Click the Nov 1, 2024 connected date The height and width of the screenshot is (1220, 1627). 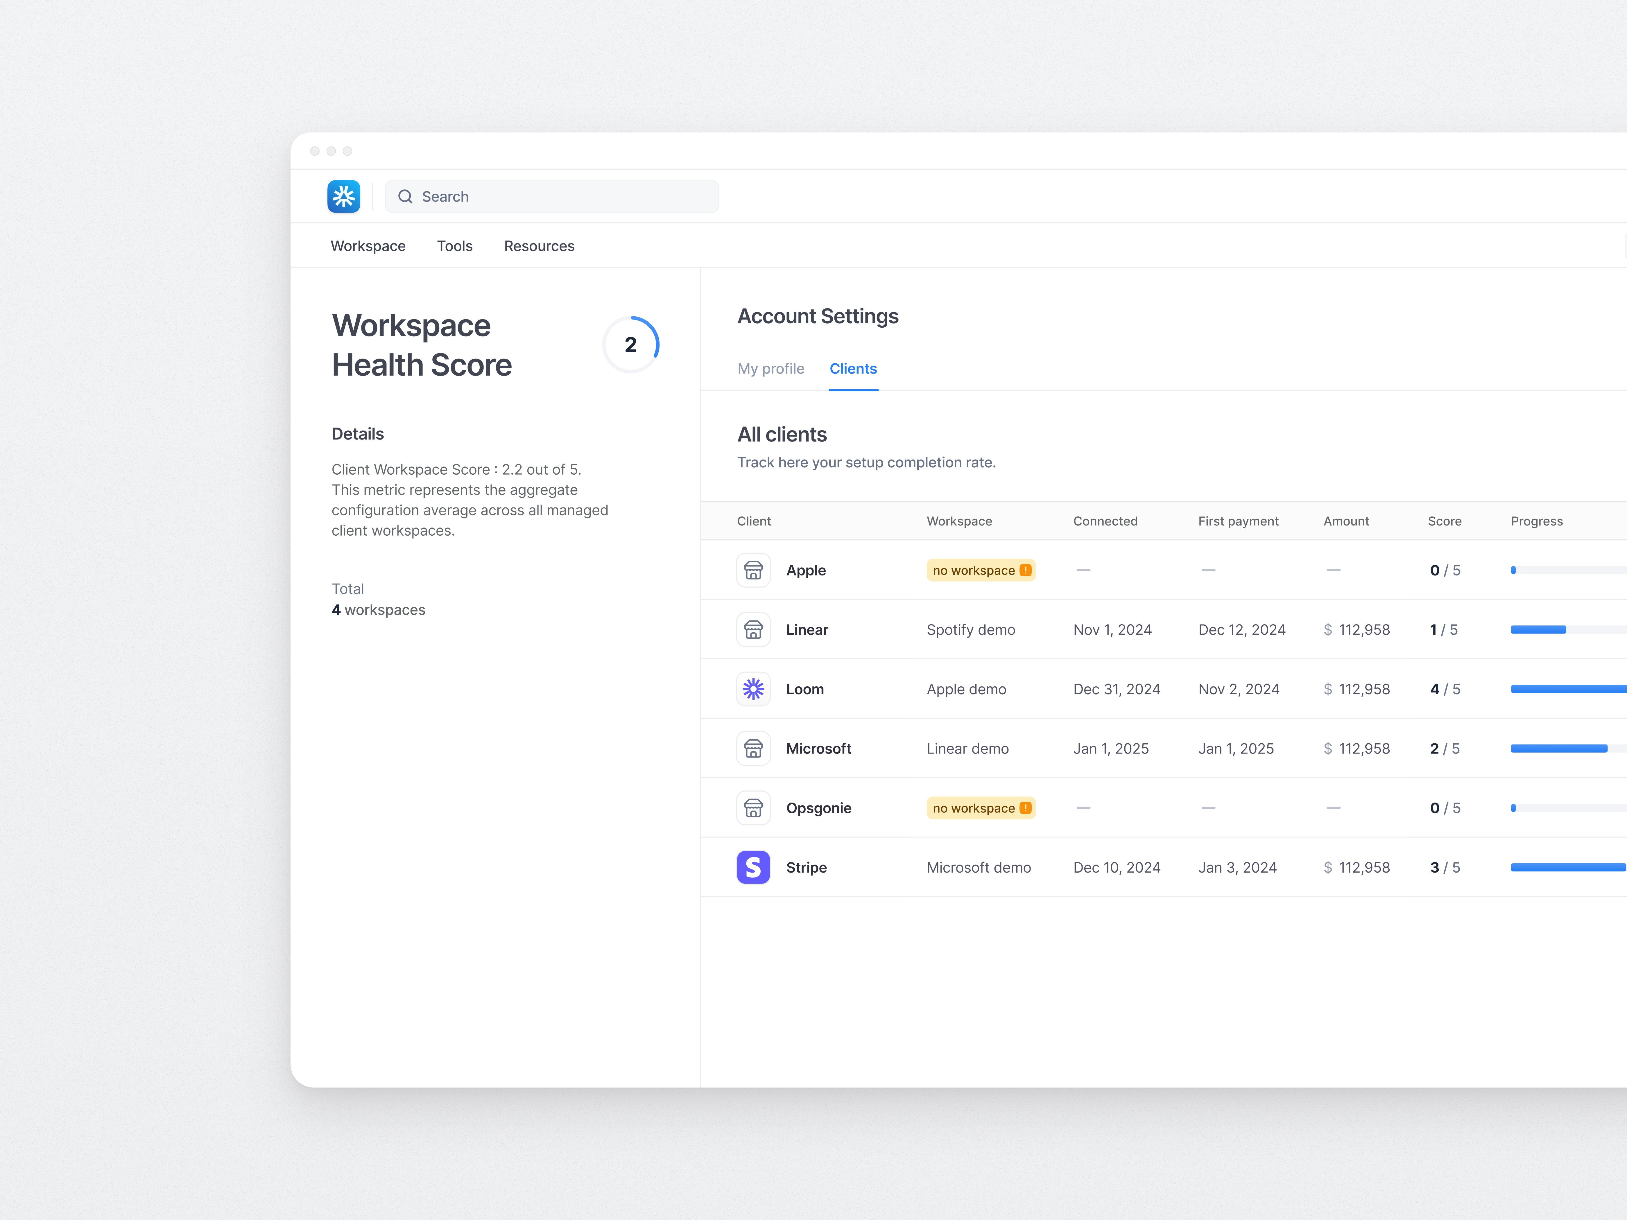tap(1112, 630)
